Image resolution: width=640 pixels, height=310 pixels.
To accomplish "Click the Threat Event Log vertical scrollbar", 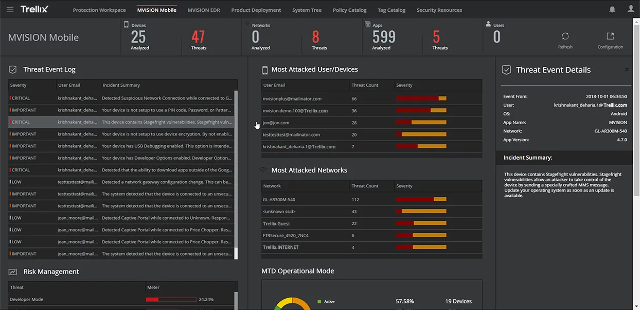I will coord(236,169).
